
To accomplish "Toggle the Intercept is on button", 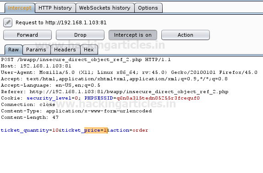I will point(133,35).
